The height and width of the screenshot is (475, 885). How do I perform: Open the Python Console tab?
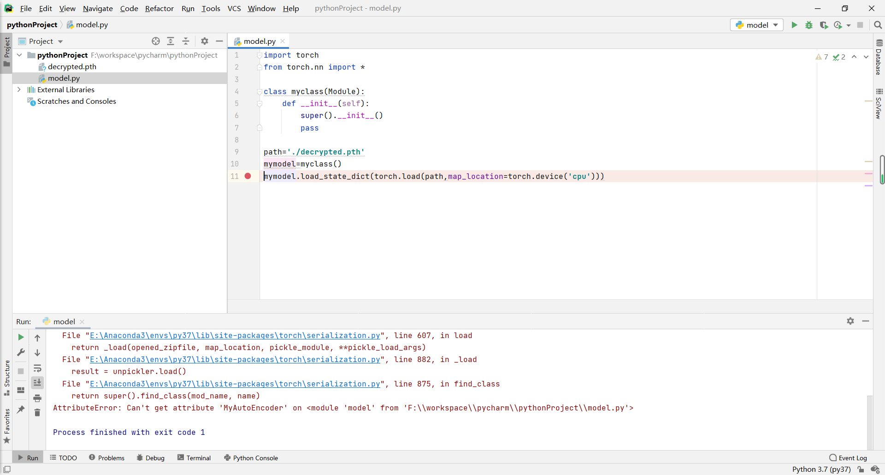coord(251,457)
